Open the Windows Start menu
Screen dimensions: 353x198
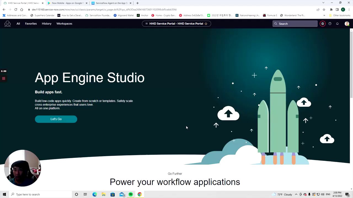pos(4,194)
